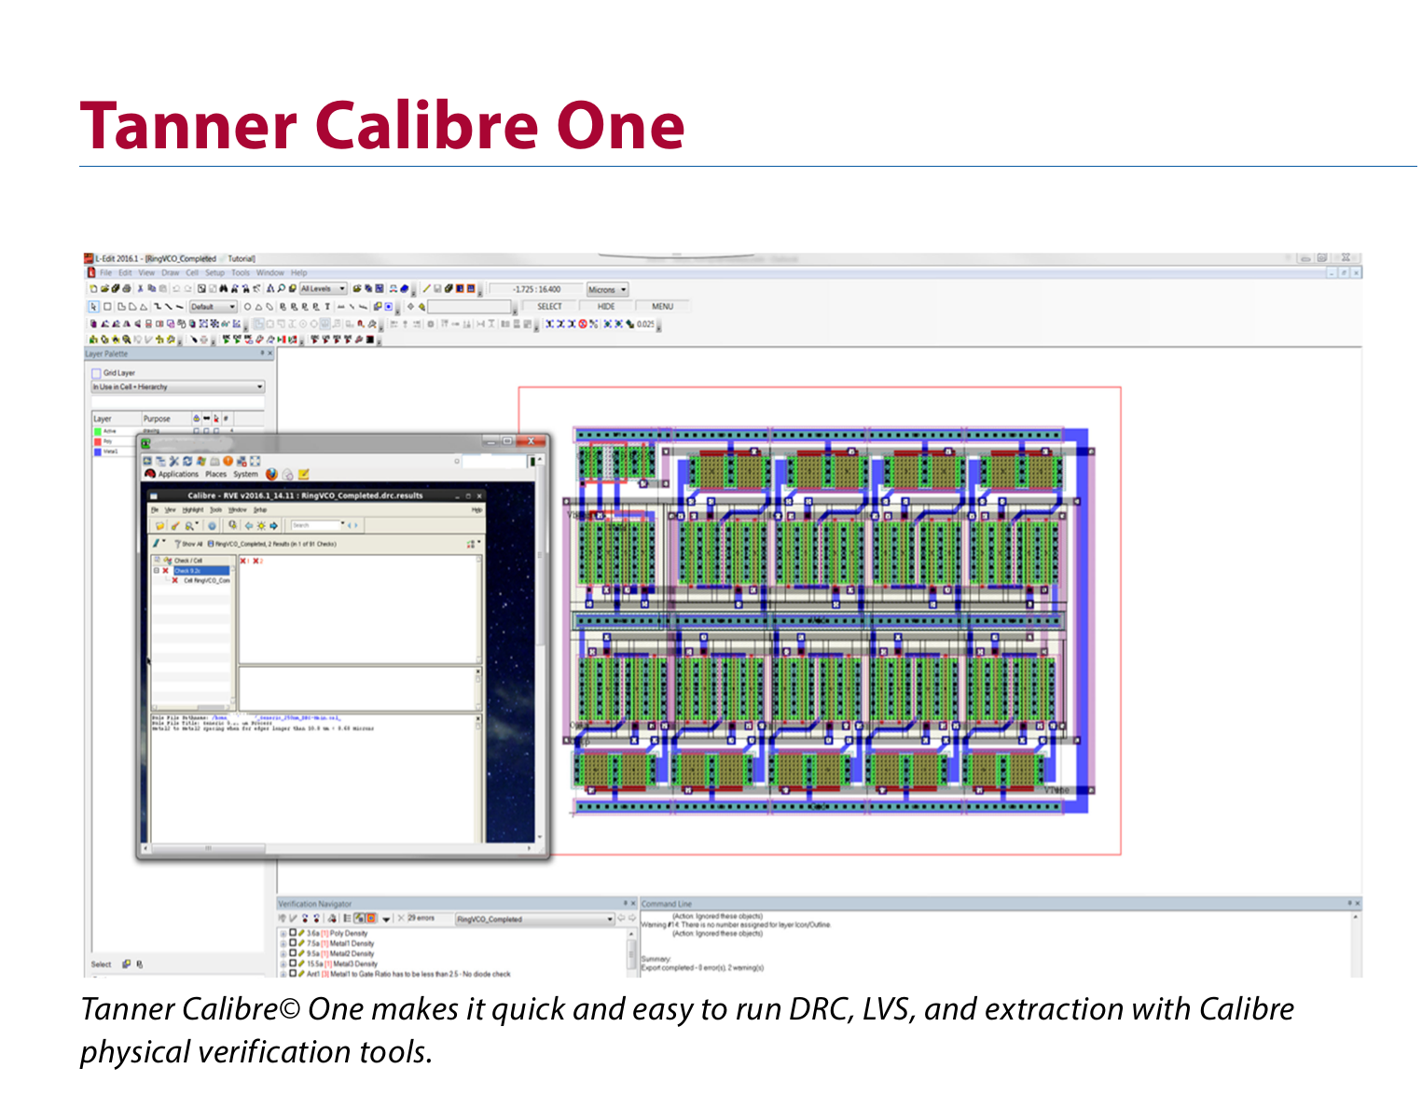Click the fullscreen icon in remote desktop toolbar
Image resolution: width=1422 pixels, height=1096 pixels.
[x=255, y=461]
